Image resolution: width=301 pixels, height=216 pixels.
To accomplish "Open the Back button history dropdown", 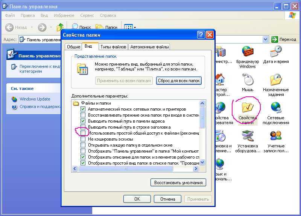I will click(x=32, y=27).
